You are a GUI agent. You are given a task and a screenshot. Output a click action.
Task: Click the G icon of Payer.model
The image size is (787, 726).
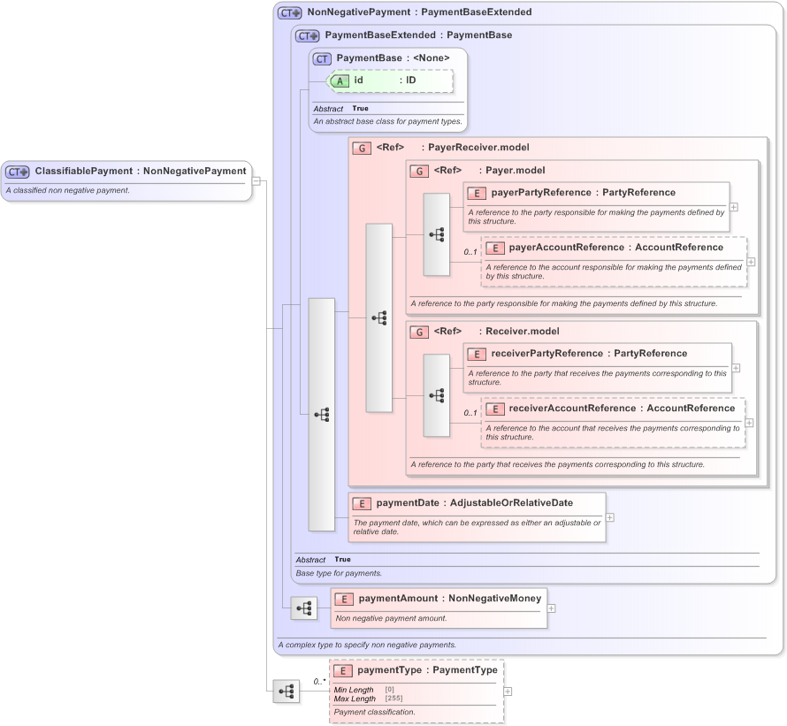click(x=418, y=172)
